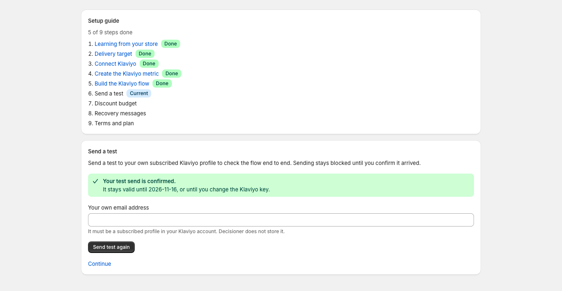
Task: Open Create the Klaviyo metric link
Action: point(126,74)
